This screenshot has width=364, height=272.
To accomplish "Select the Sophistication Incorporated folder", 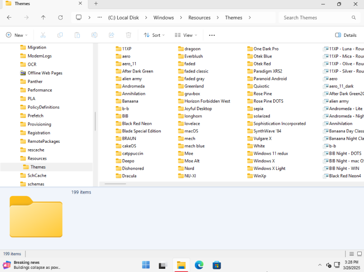I will pos(276,124).
